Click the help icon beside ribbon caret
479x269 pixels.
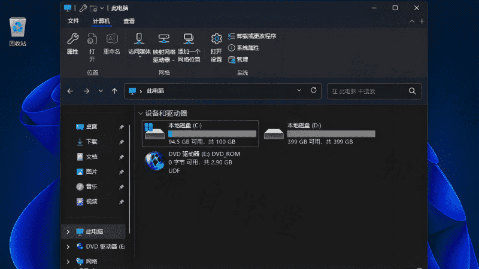pyautogui.click(x=422, y=22)
